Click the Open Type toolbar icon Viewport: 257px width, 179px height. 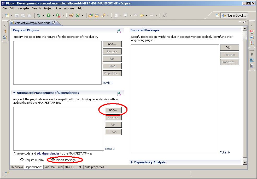point(90,15)
